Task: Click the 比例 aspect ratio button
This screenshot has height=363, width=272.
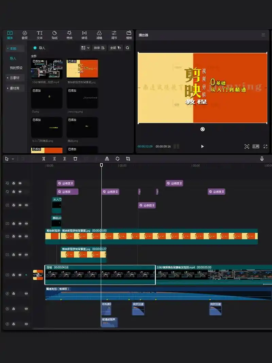Action: (256, 146)
